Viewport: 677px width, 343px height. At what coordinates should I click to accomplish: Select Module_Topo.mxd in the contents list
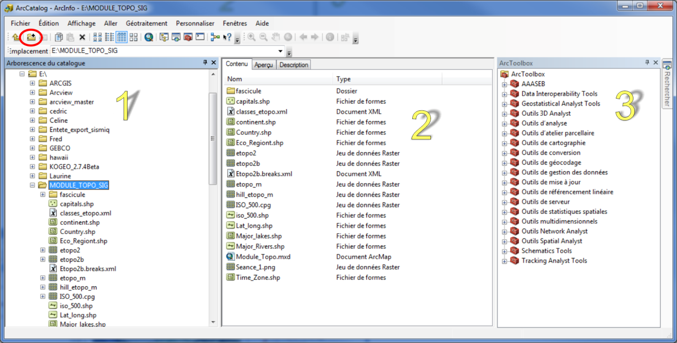[263, 257]
